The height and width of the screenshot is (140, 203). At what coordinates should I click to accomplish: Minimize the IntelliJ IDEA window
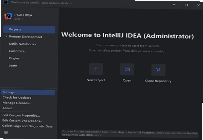pyautogui.click(x=174, y=5)
